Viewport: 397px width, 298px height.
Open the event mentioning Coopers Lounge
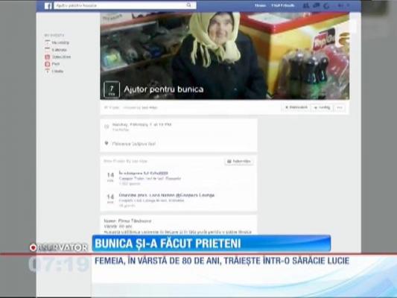point(167,195)
